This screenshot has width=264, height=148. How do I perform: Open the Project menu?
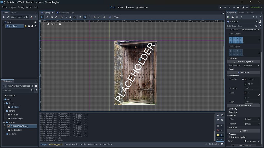point(12,7)
